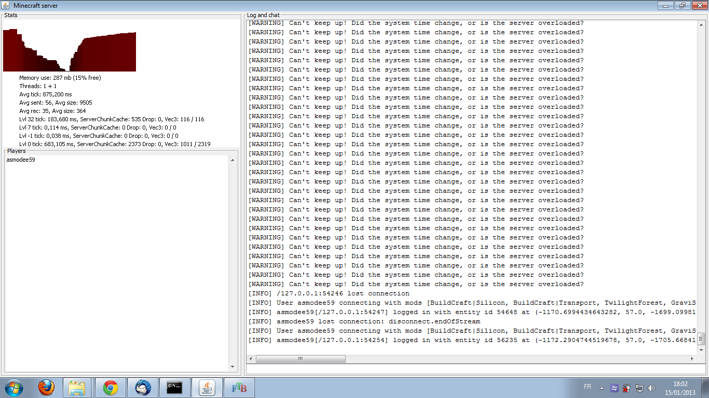Click the Java icon in title bar
Image resolution: width=709 pixels, height=398 pixels.
click(x=6, y=5)
